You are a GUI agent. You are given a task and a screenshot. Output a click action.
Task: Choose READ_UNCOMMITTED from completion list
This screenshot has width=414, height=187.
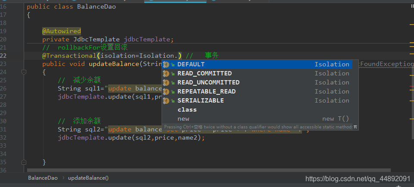[x=257, y=82]
